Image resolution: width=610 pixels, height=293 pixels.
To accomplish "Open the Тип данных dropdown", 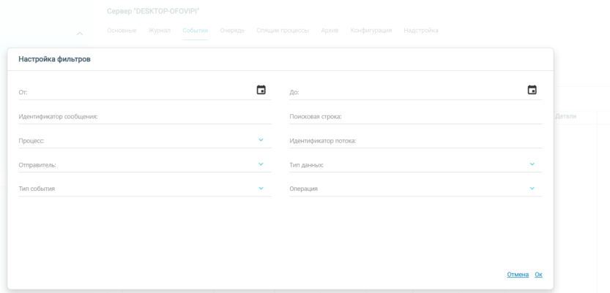I will coord(532,164).
